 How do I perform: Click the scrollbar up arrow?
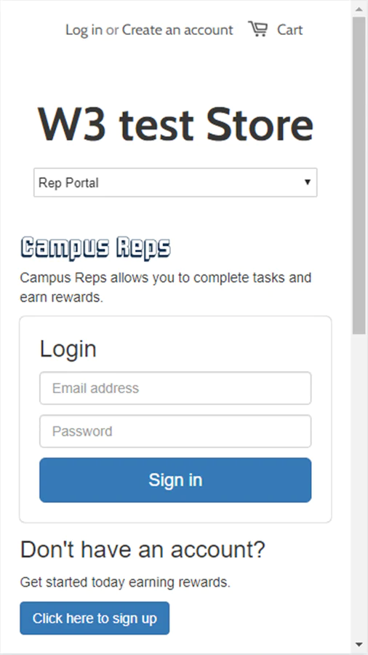(x=359, y=8)
